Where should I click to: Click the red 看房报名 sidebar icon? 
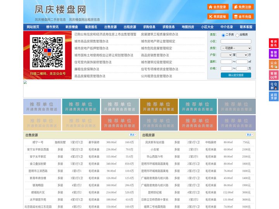(274, 43)
